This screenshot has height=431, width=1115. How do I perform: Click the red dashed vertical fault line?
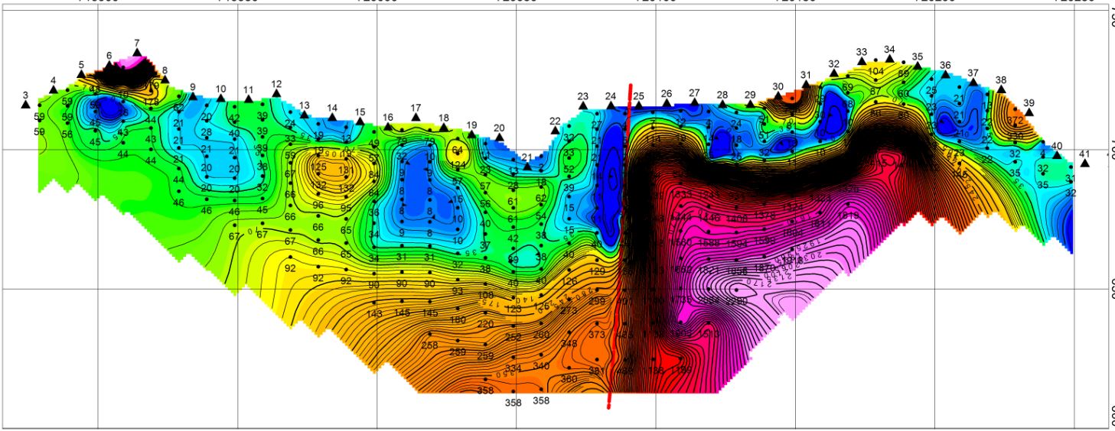pyautogui.click(x=620, y=245)
